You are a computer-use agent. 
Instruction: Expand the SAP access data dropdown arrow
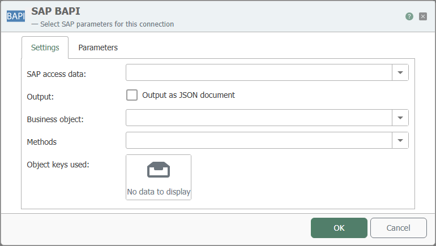[400, 72]
